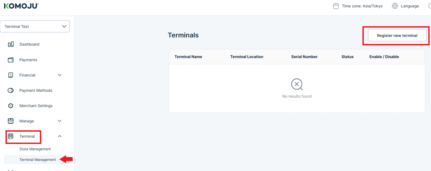Click the Merchant Settings gear icon

pos(11,106)
